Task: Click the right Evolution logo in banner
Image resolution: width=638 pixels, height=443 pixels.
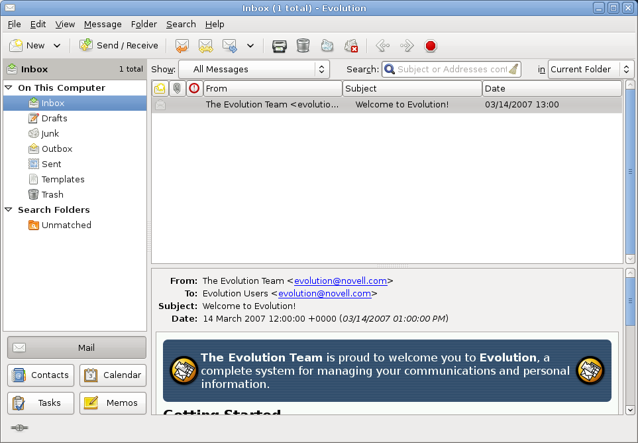Action: (590, 370)
